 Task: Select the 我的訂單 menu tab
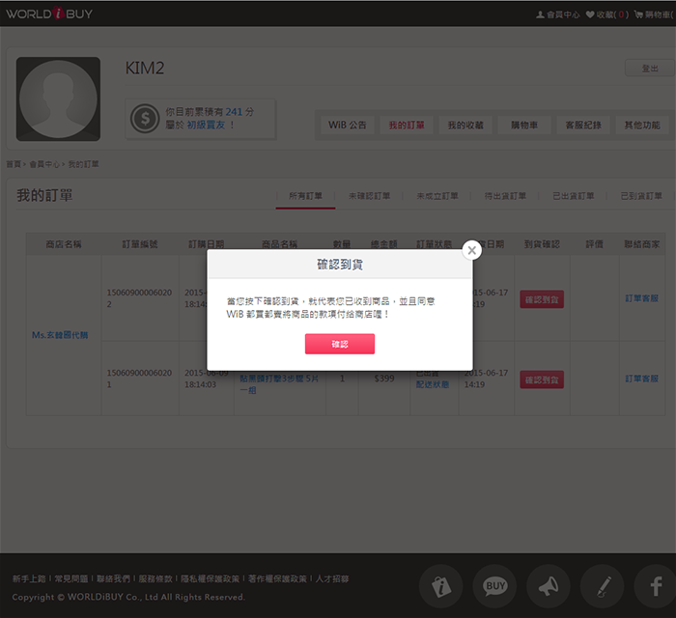pyautogui.click(x=407, y=125)
